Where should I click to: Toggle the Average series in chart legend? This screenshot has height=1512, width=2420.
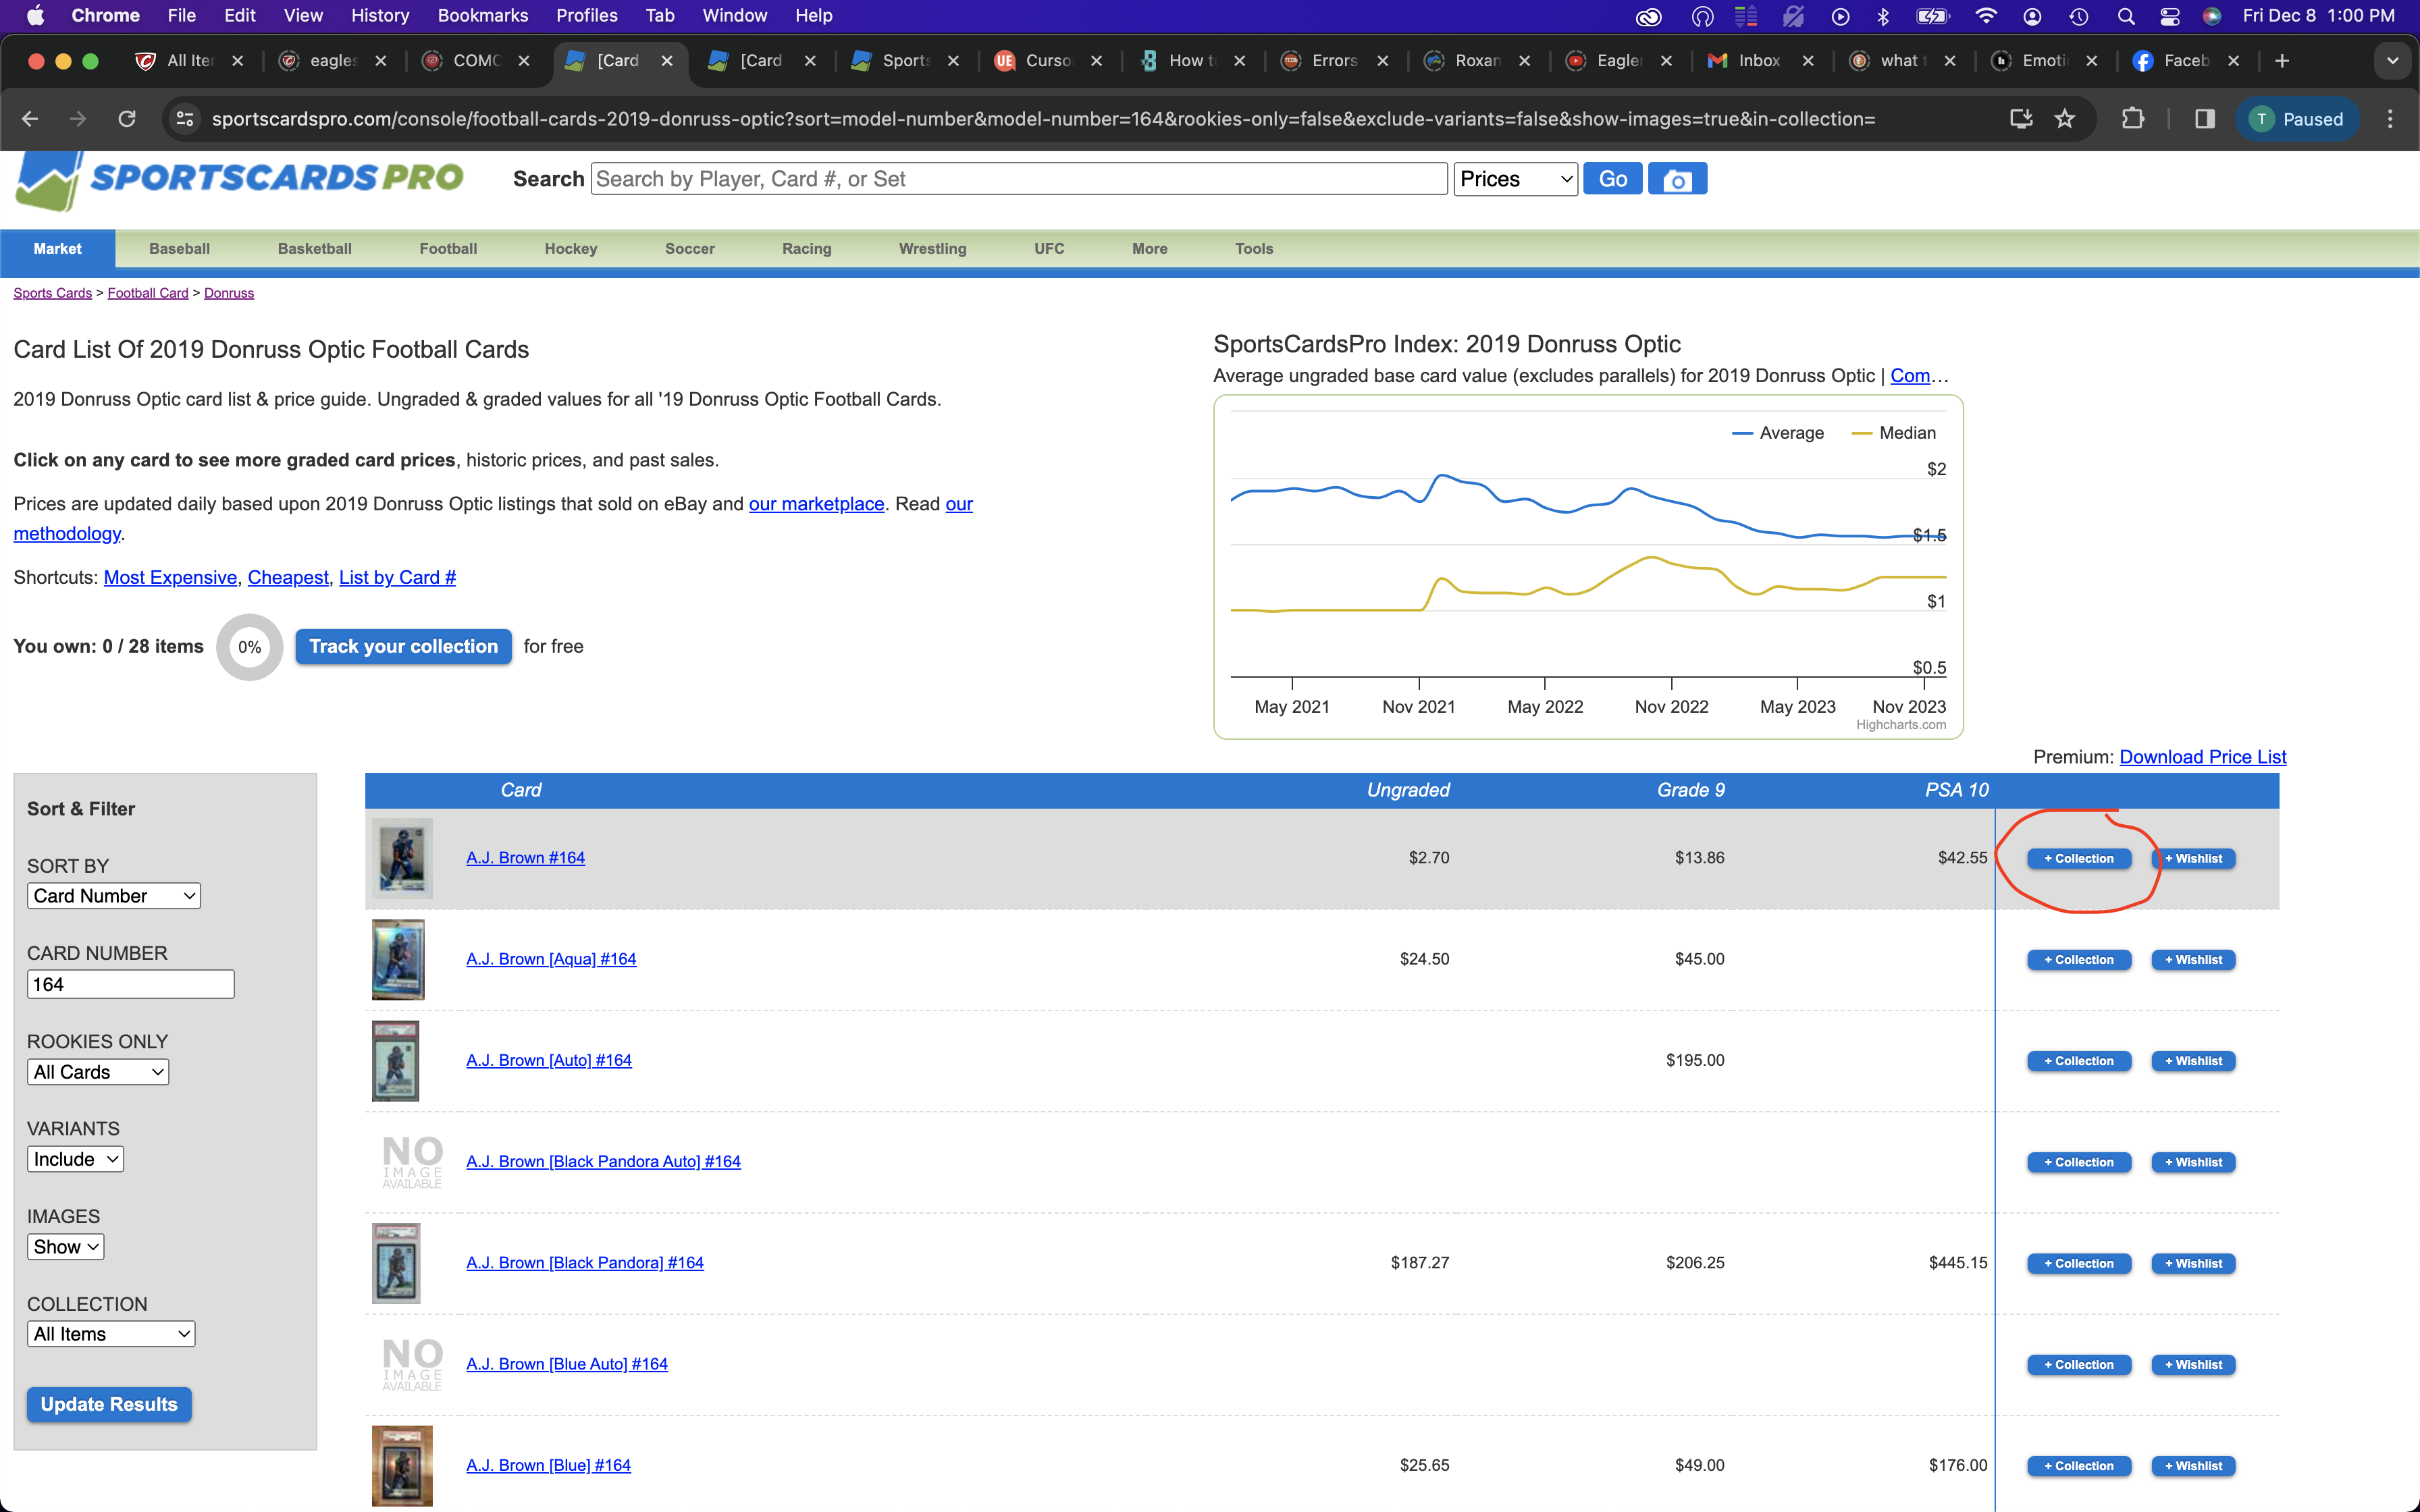1778,433
